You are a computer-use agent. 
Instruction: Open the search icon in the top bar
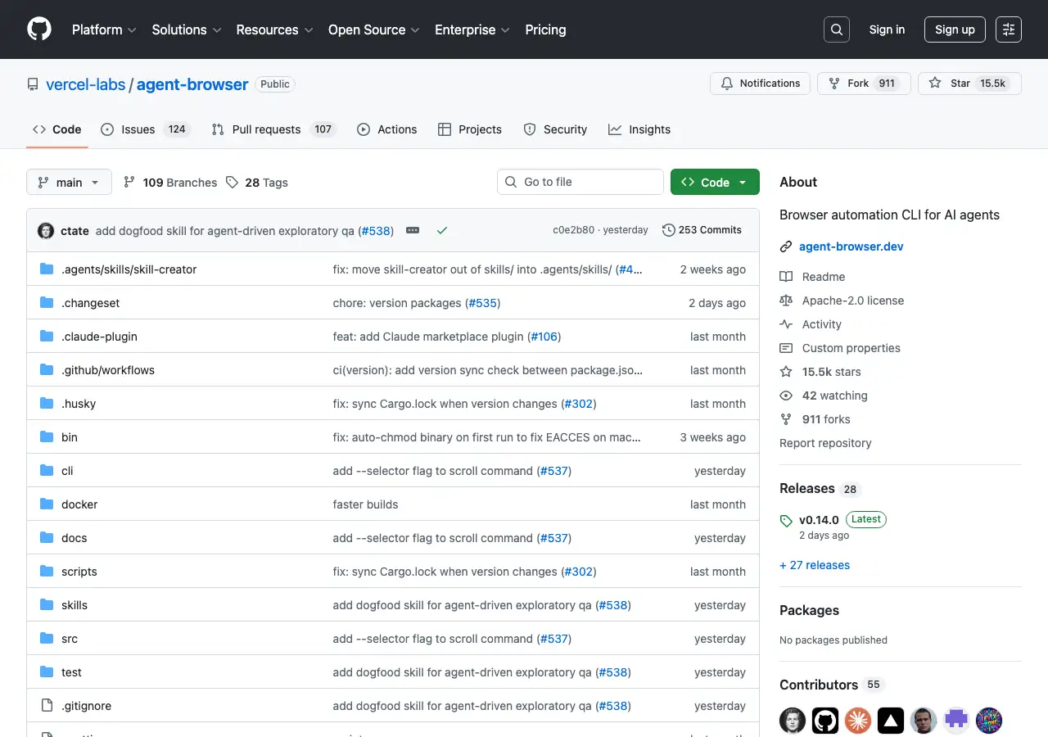coord(836,29)
